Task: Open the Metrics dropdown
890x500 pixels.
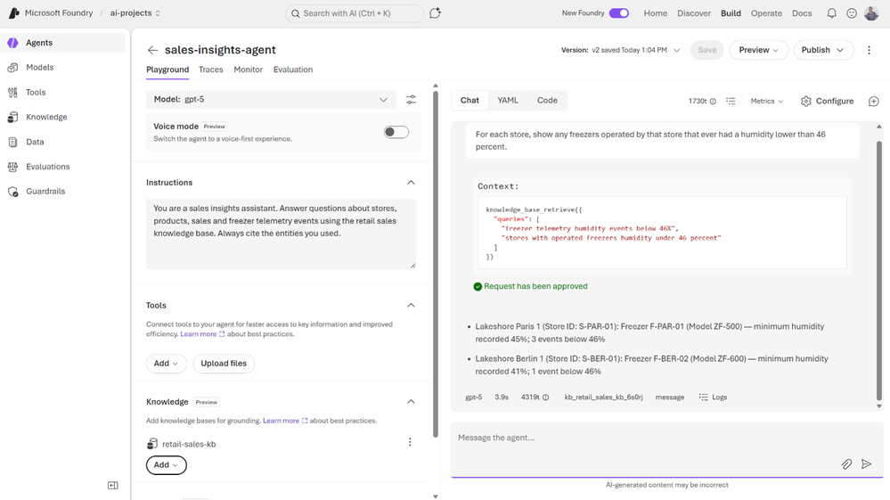Action: point(767,101)
